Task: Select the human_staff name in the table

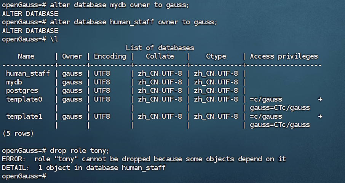Action: pos(28,73)
